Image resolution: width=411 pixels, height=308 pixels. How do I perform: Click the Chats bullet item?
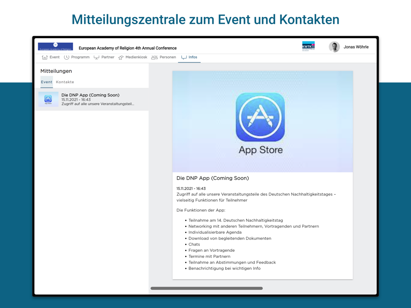click(194, 245)
